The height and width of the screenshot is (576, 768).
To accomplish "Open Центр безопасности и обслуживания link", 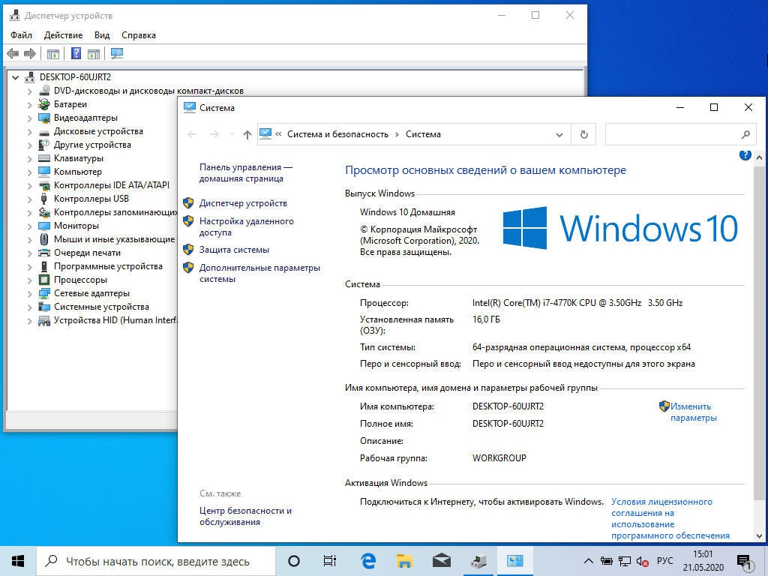I will [x=245, y=516].
